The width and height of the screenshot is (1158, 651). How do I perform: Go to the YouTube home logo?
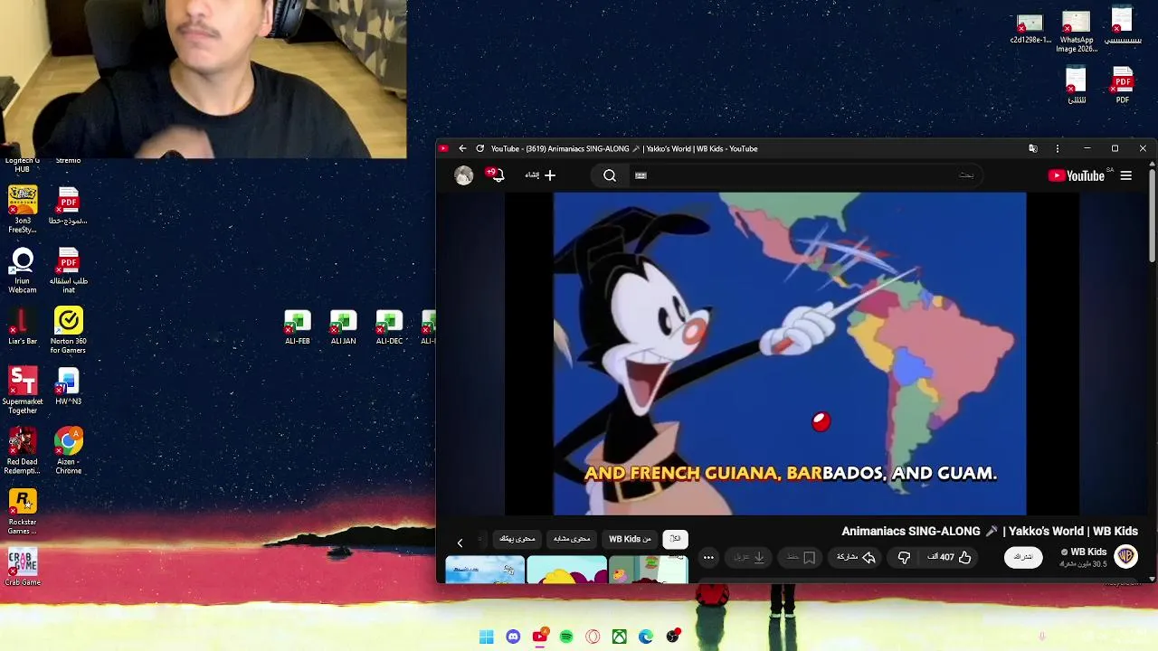click(x=1077, y=175)
